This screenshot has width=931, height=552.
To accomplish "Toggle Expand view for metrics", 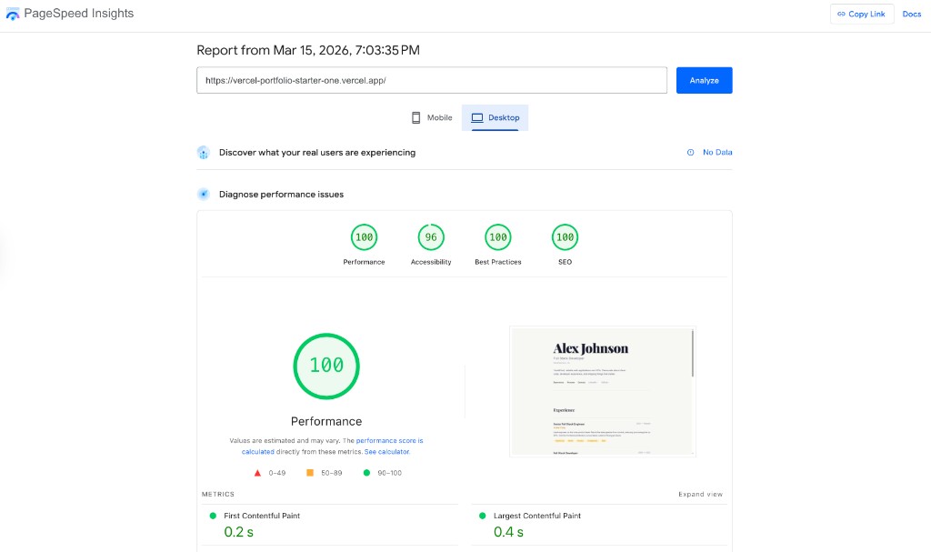I will (x=700, y=494).
